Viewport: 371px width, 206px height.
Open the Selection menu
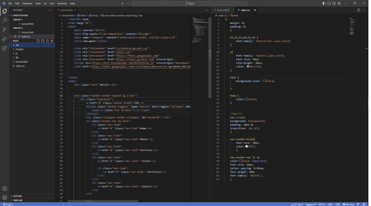click(x=27, y=3)
